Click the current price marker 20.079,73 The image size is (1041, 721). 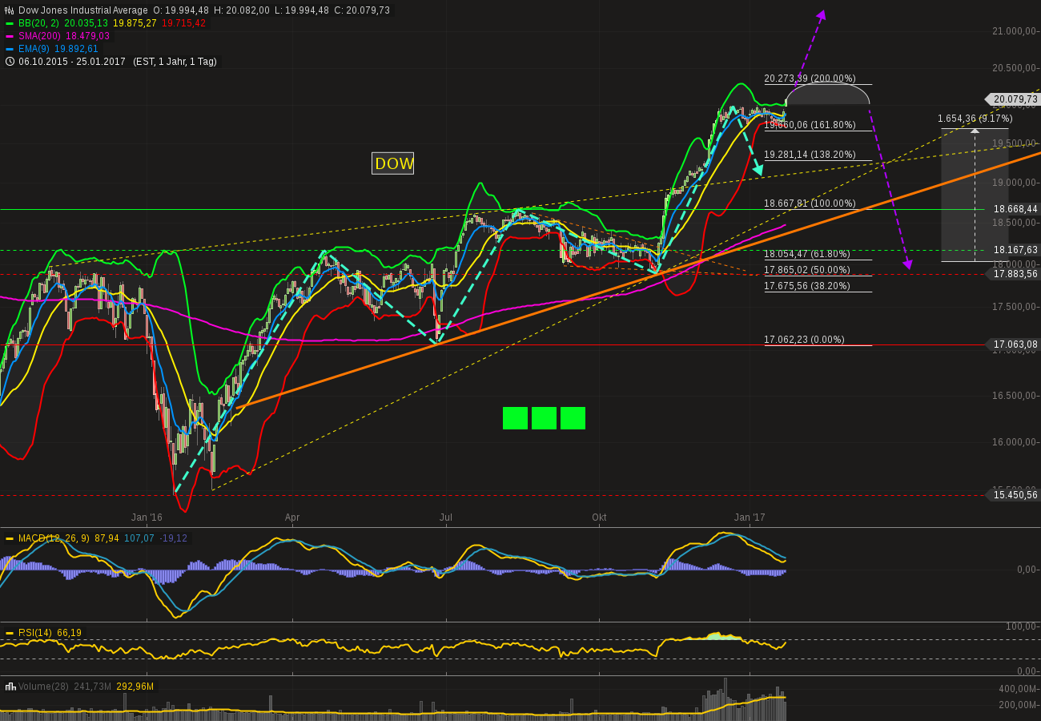point(1015,99)
